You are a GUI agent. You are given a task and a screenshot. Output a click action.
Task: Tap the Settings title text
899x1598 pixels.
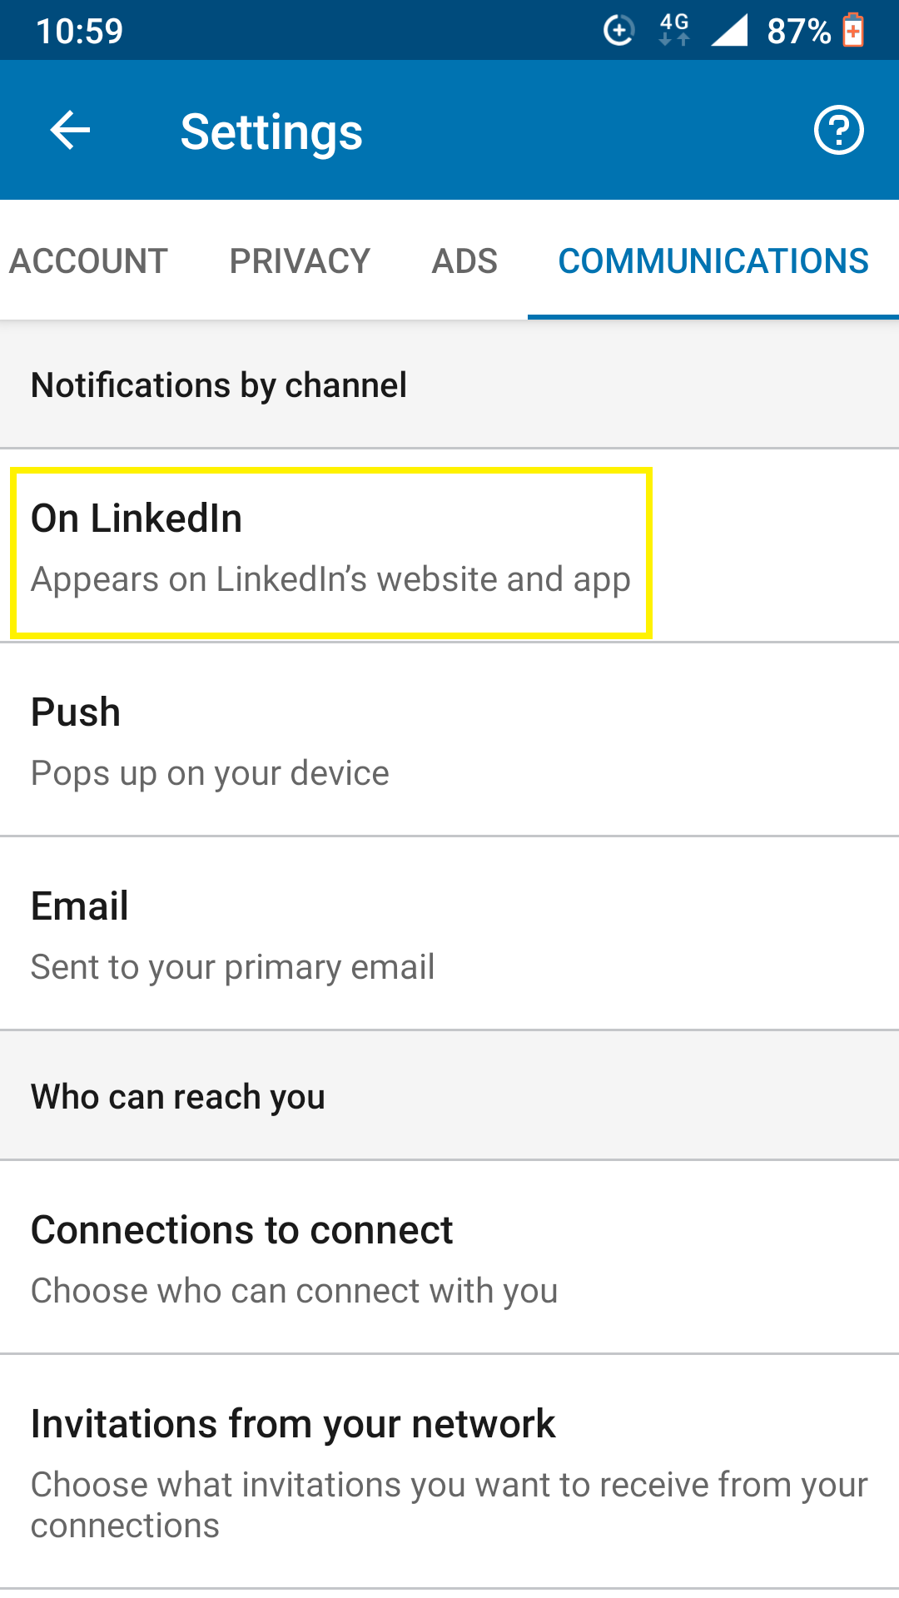271,132
